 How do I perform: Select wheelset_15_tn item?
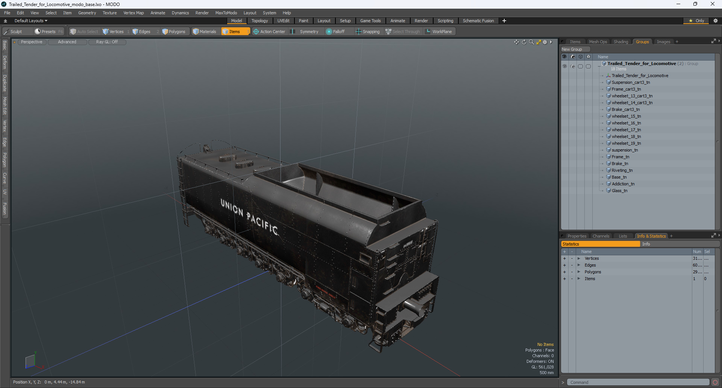(x=626, y=116)
